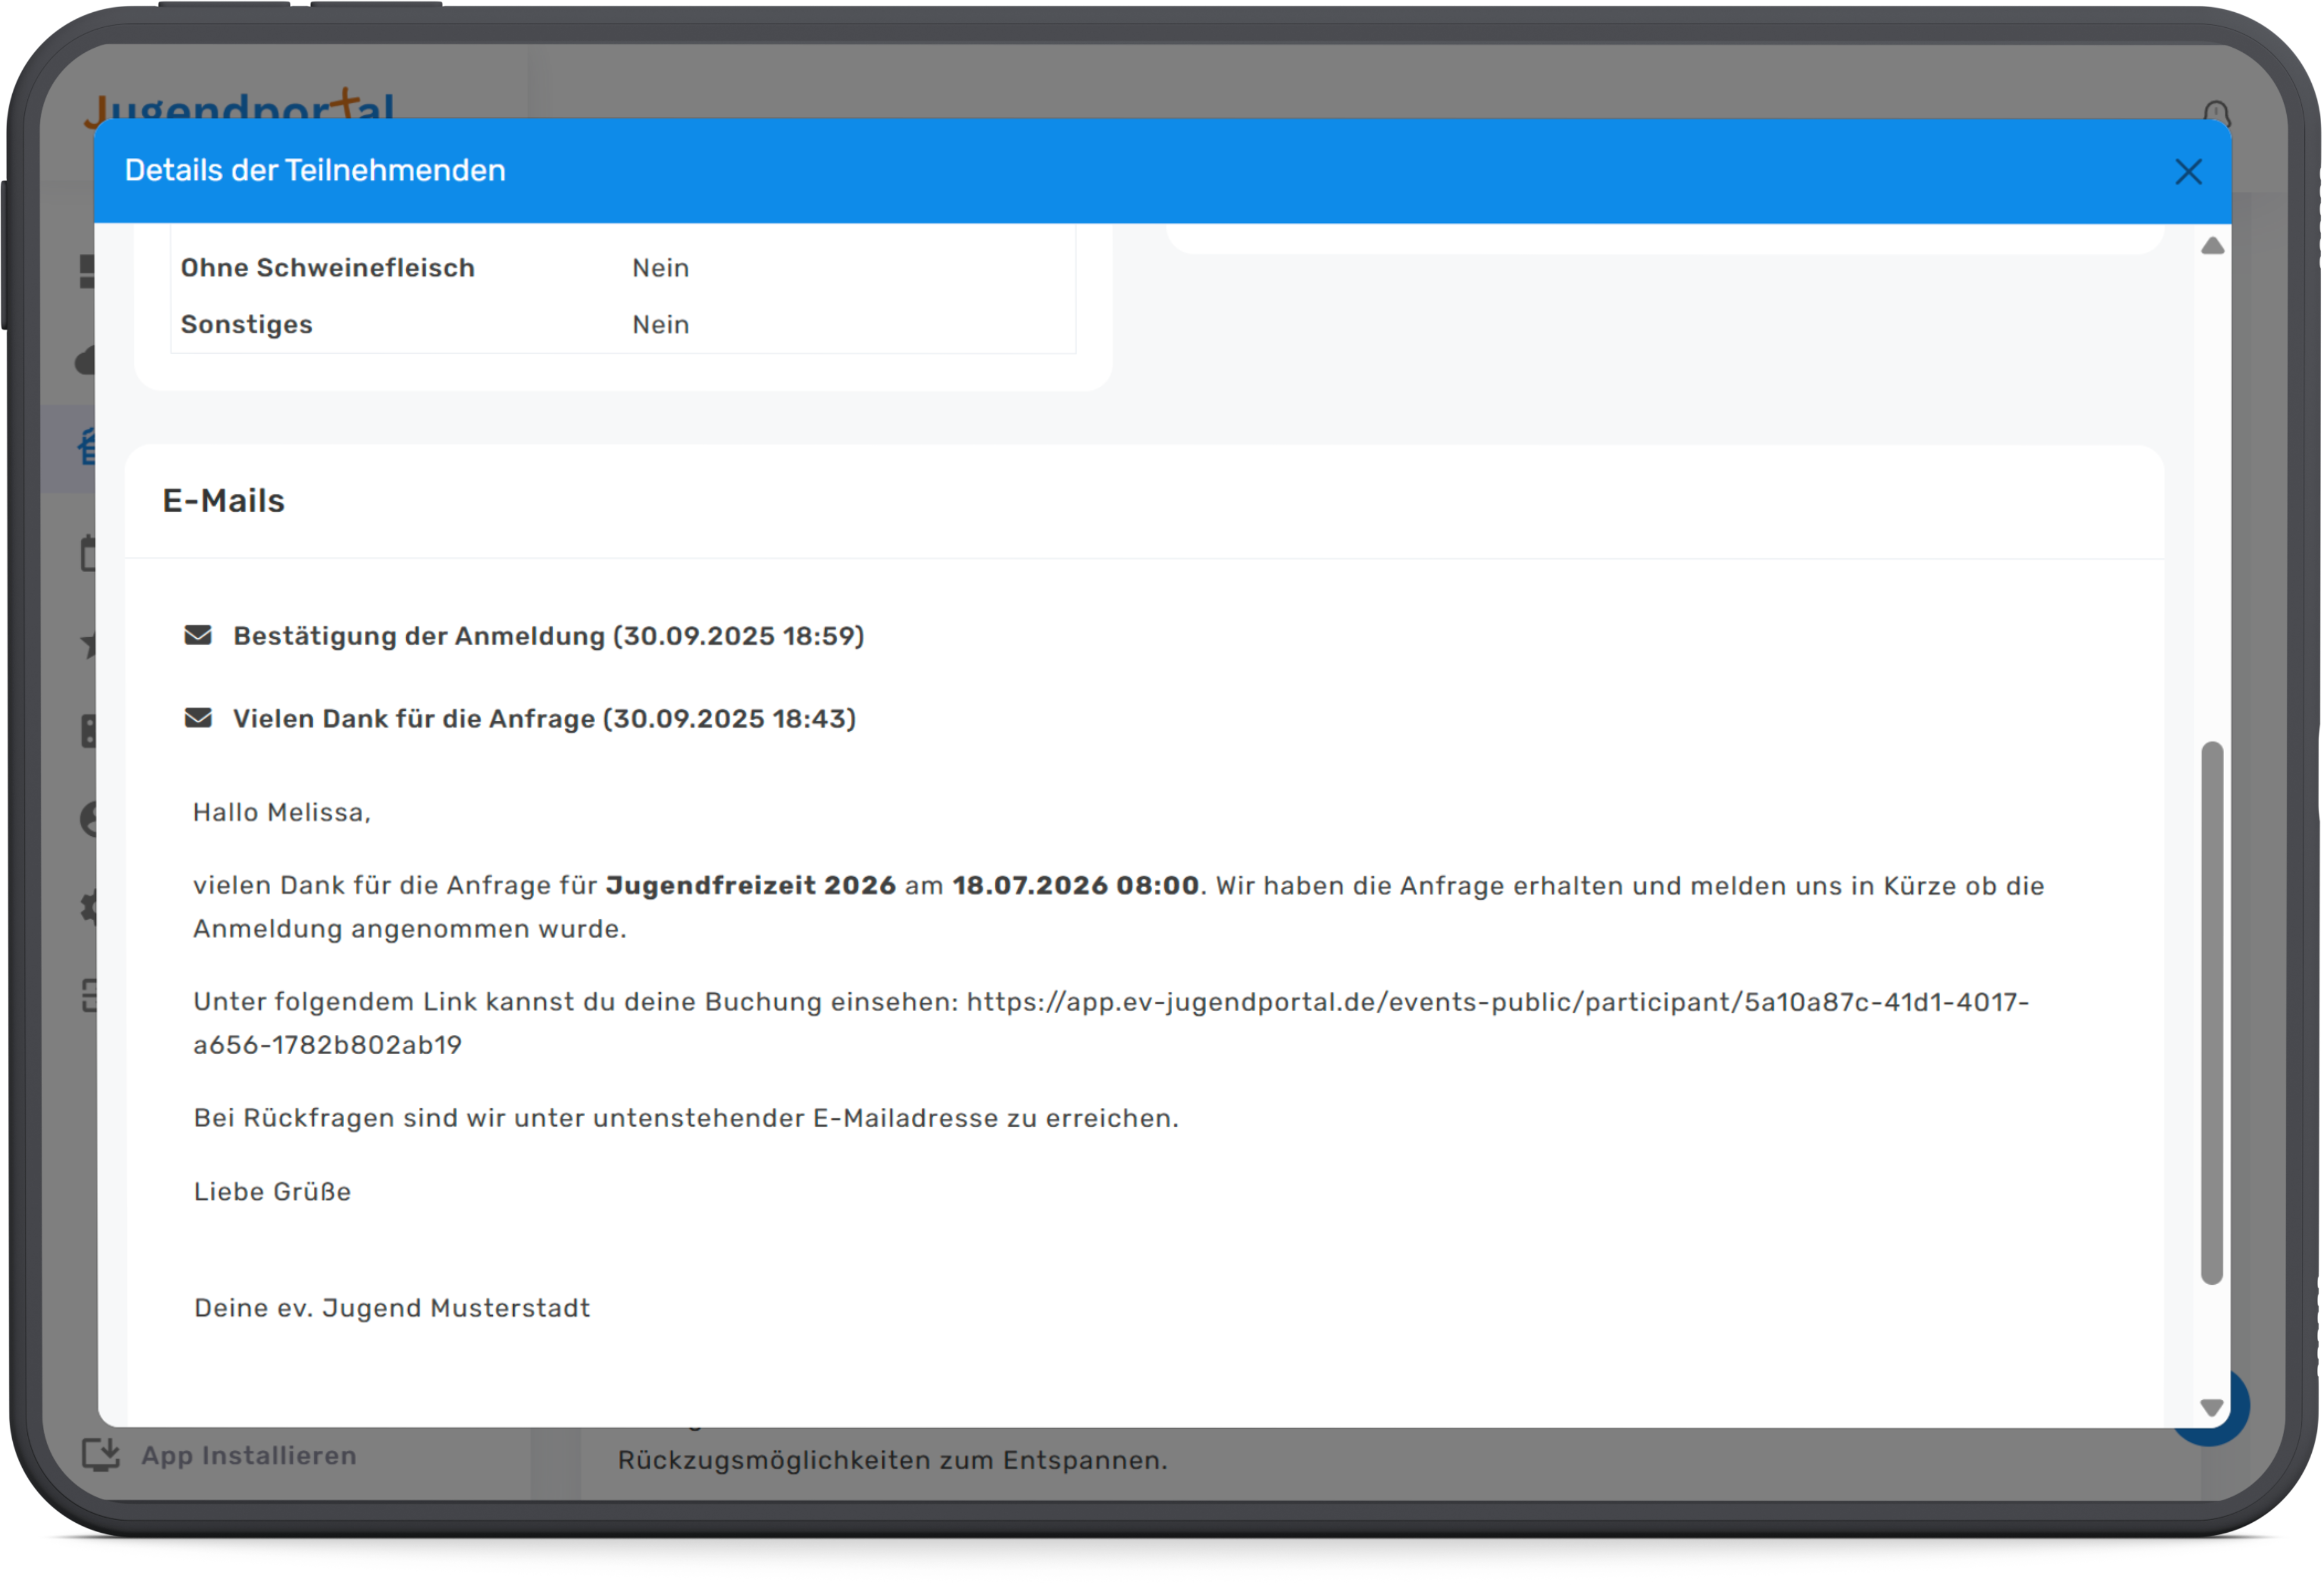Click the E-Mails section heading
2324x1585 pixels.
click(x=224, y=501)
